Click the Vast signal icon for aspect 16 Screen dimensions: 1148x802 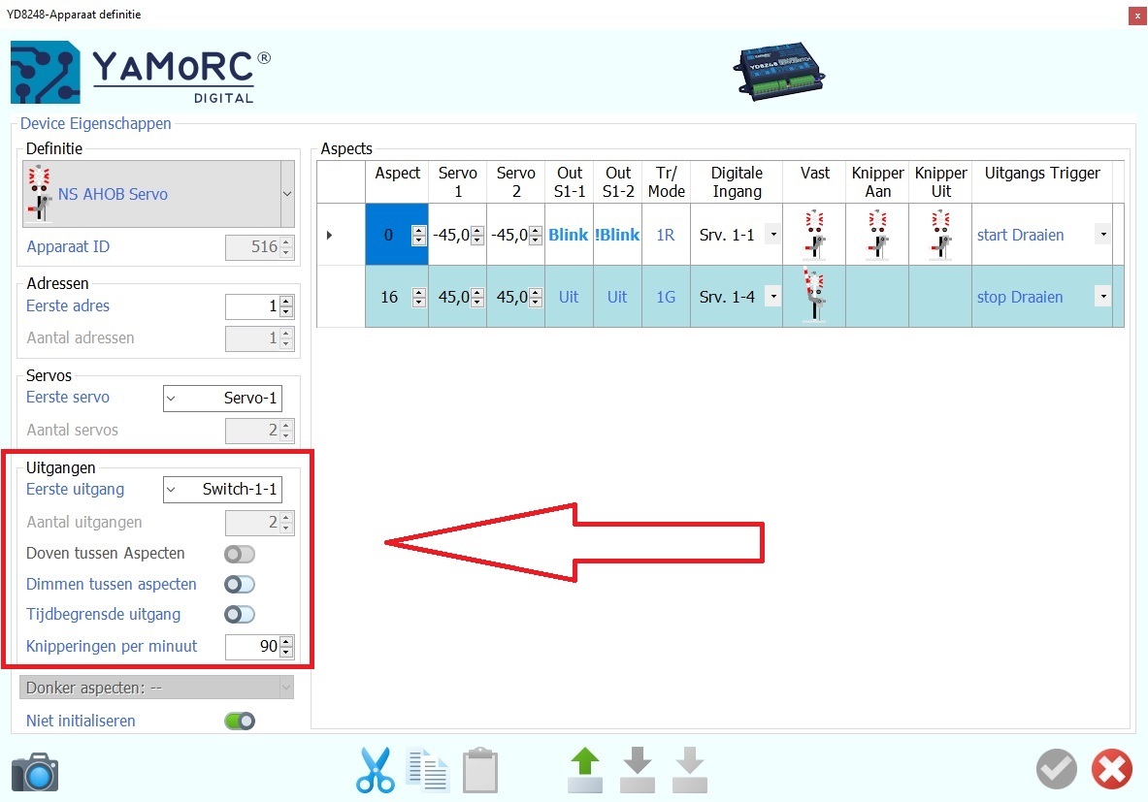pos(815,297)
